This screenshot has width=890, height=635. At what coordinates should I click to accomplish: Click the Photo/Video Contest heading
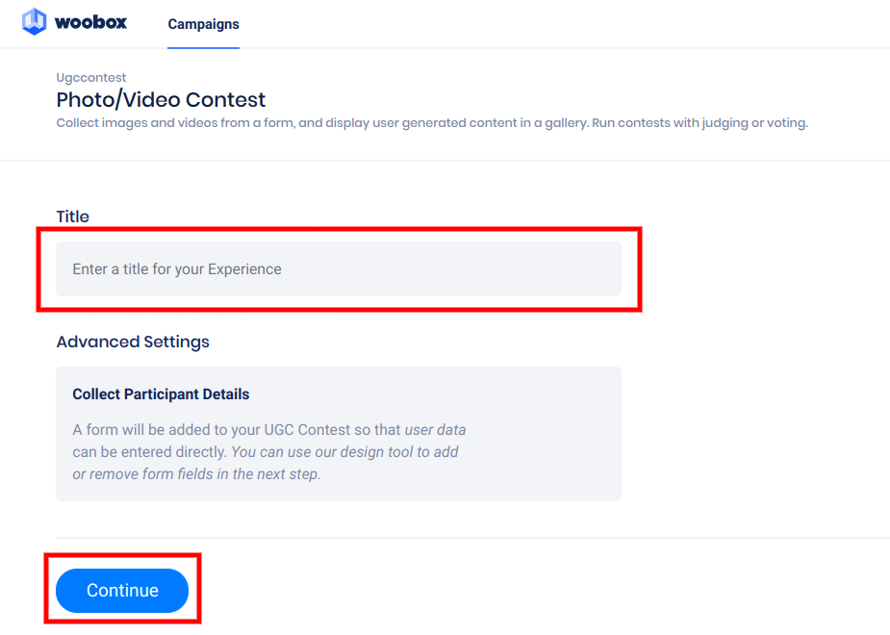(x=161, y=99)
